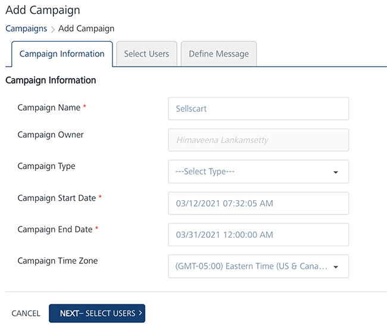Click the Campaign End Date field
Viewport: 387px width, 336px height.
tap(258, 235)
